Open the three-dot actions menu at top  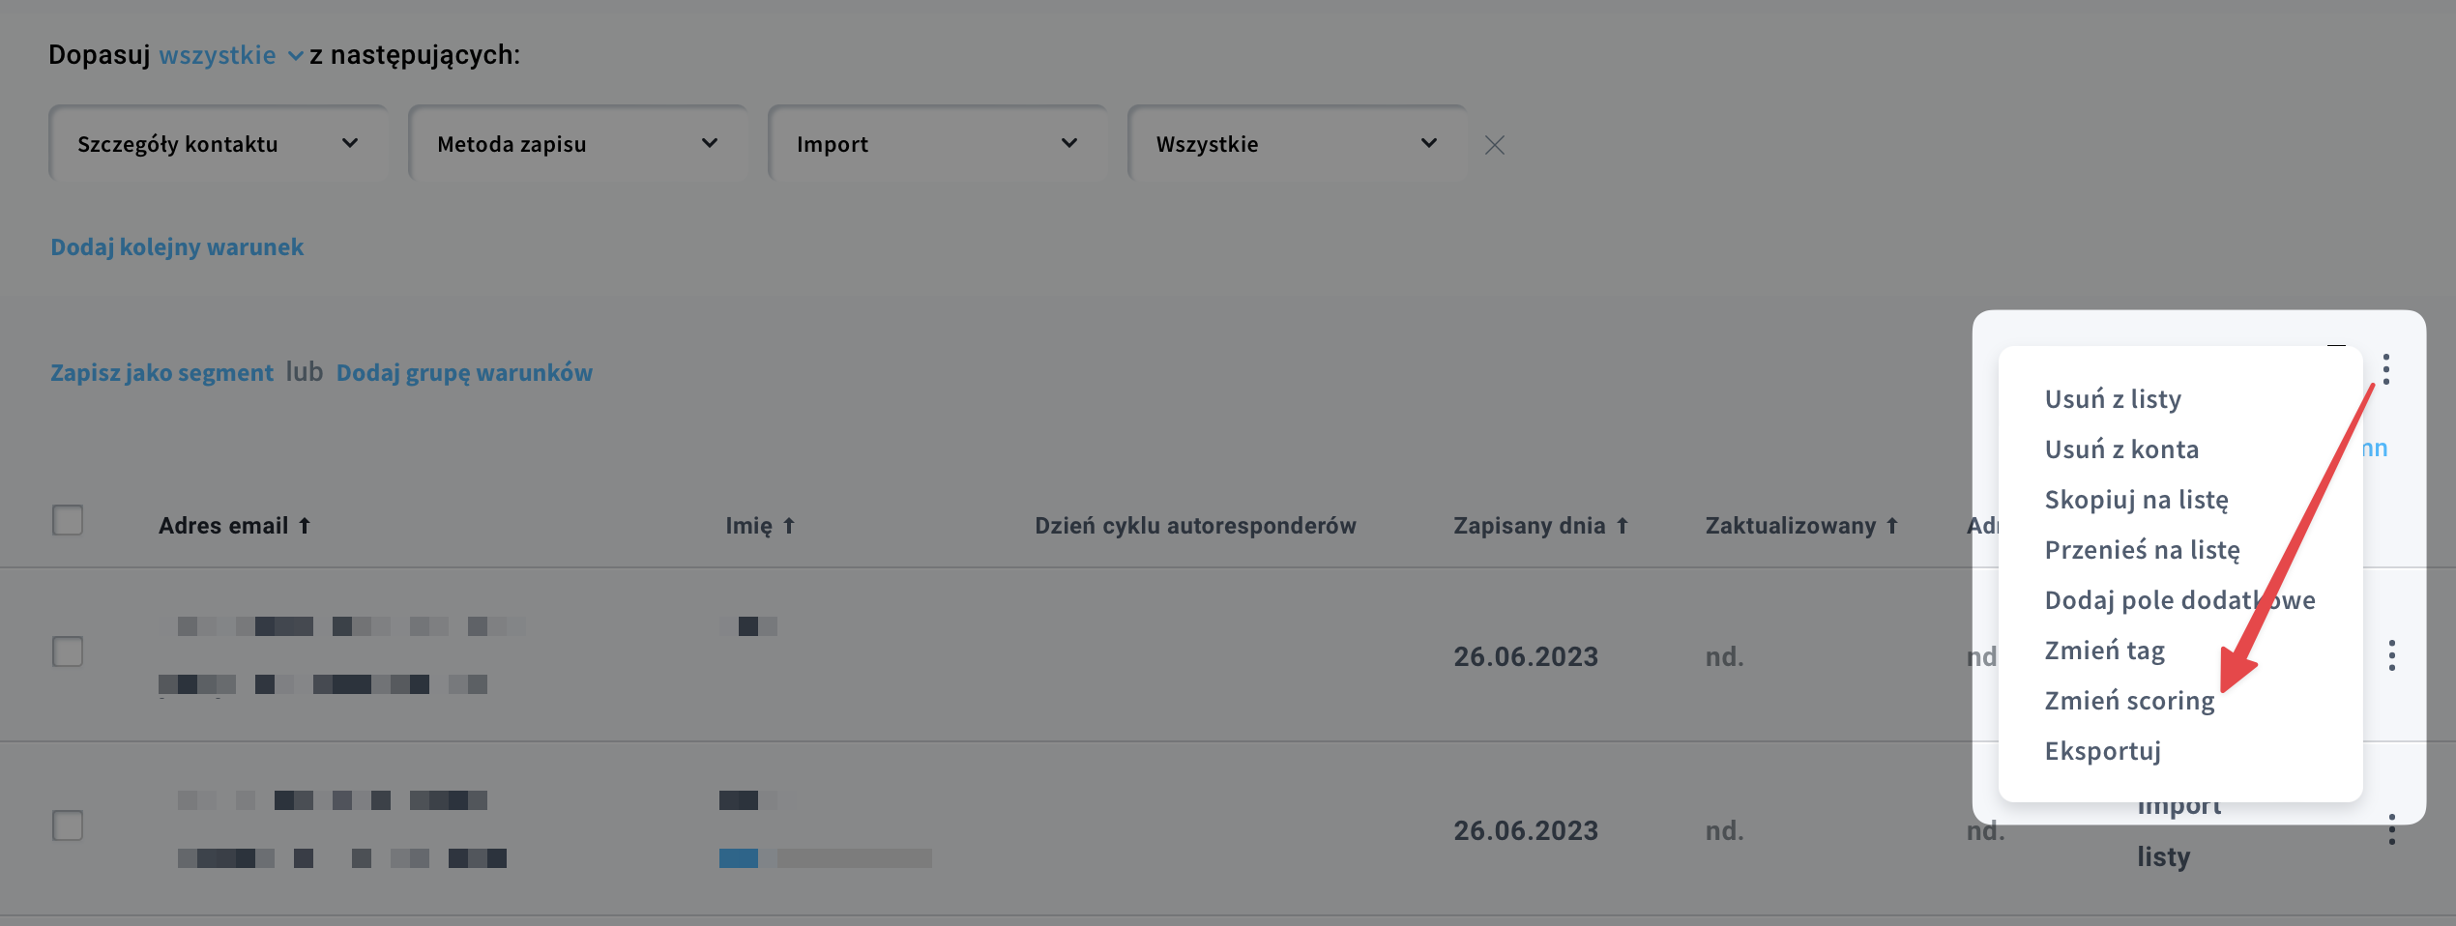(2386, 369)
